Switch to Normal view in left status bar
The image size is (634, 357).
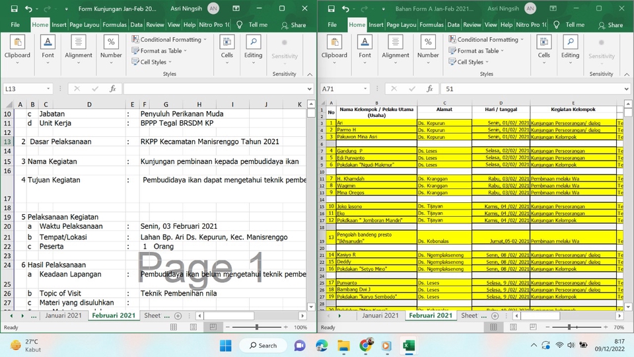174,327
